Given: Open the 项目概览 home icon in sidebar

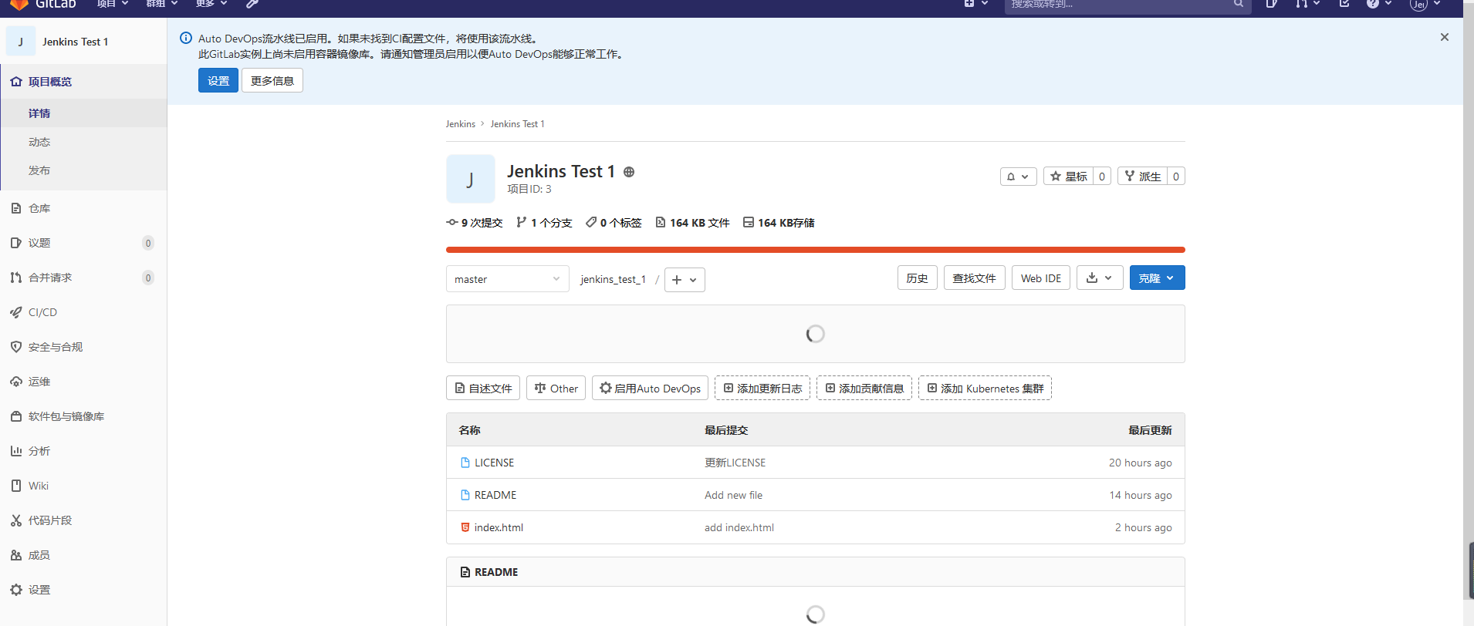Looking at the screenshot, I should pos(16,82).
